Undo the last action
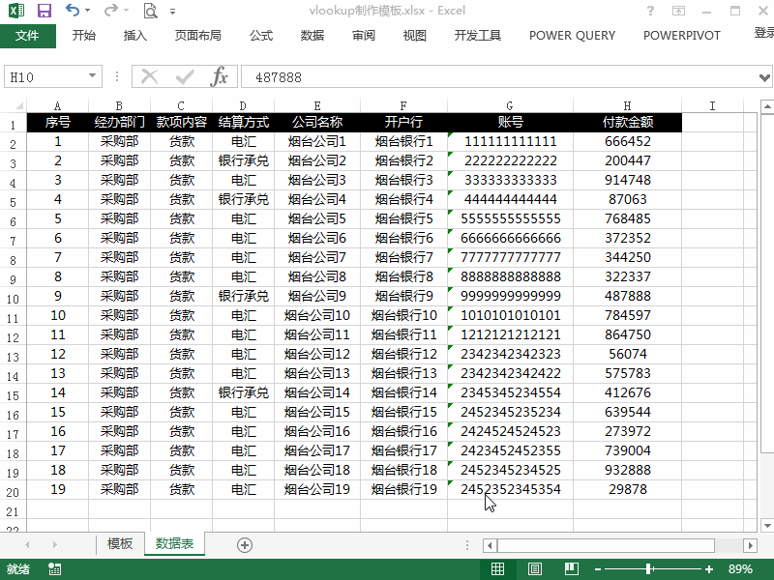This screenshot has width=774, height=580. pos(72,10)
